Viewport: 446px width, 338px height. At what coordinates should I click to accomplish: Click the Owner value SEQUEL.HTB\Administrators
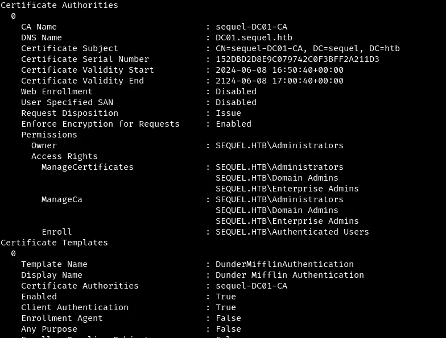coord(279,145)
